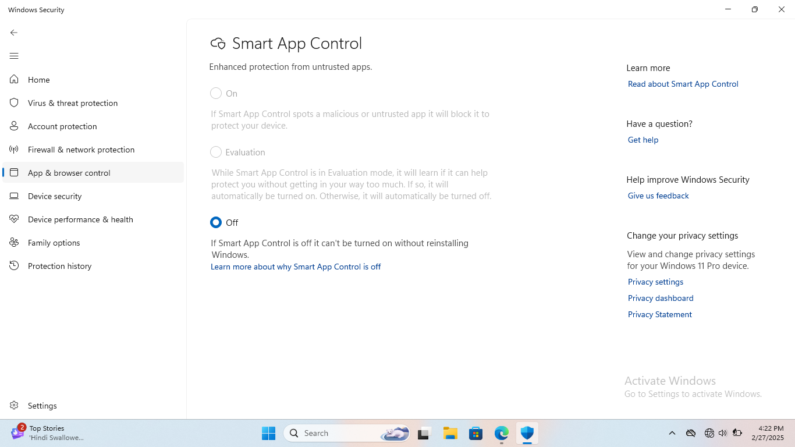Collapse the navigation pane with the hamburger icon
Viewport: 795px width, 447px height.
point(14,56)
